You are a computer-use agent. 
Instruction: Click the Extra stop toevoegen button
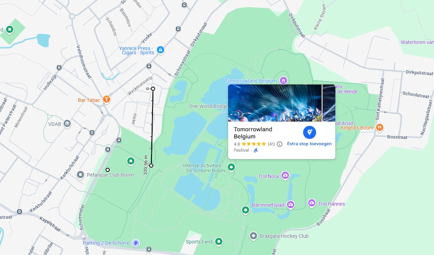[309, 136]
